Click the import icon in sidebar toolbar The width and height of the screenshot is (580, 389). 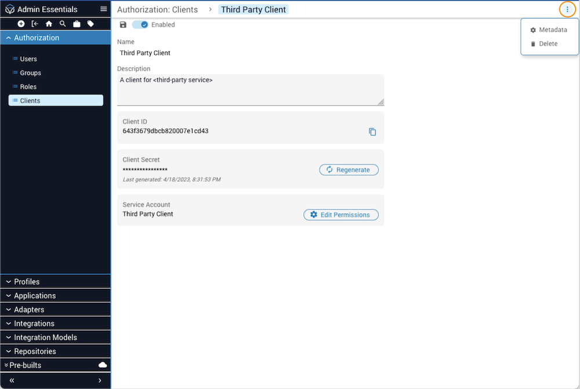pyautogui.click(x=35, y=24)
